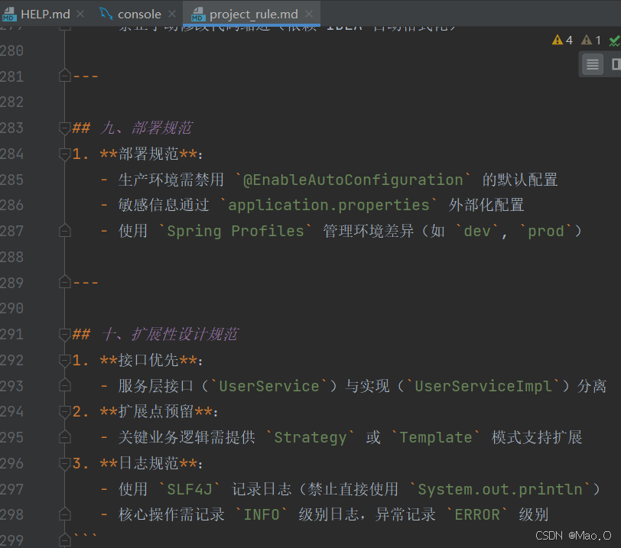Click the UserServiceImpl code span
621x548 pixels.
pos(483,386)
